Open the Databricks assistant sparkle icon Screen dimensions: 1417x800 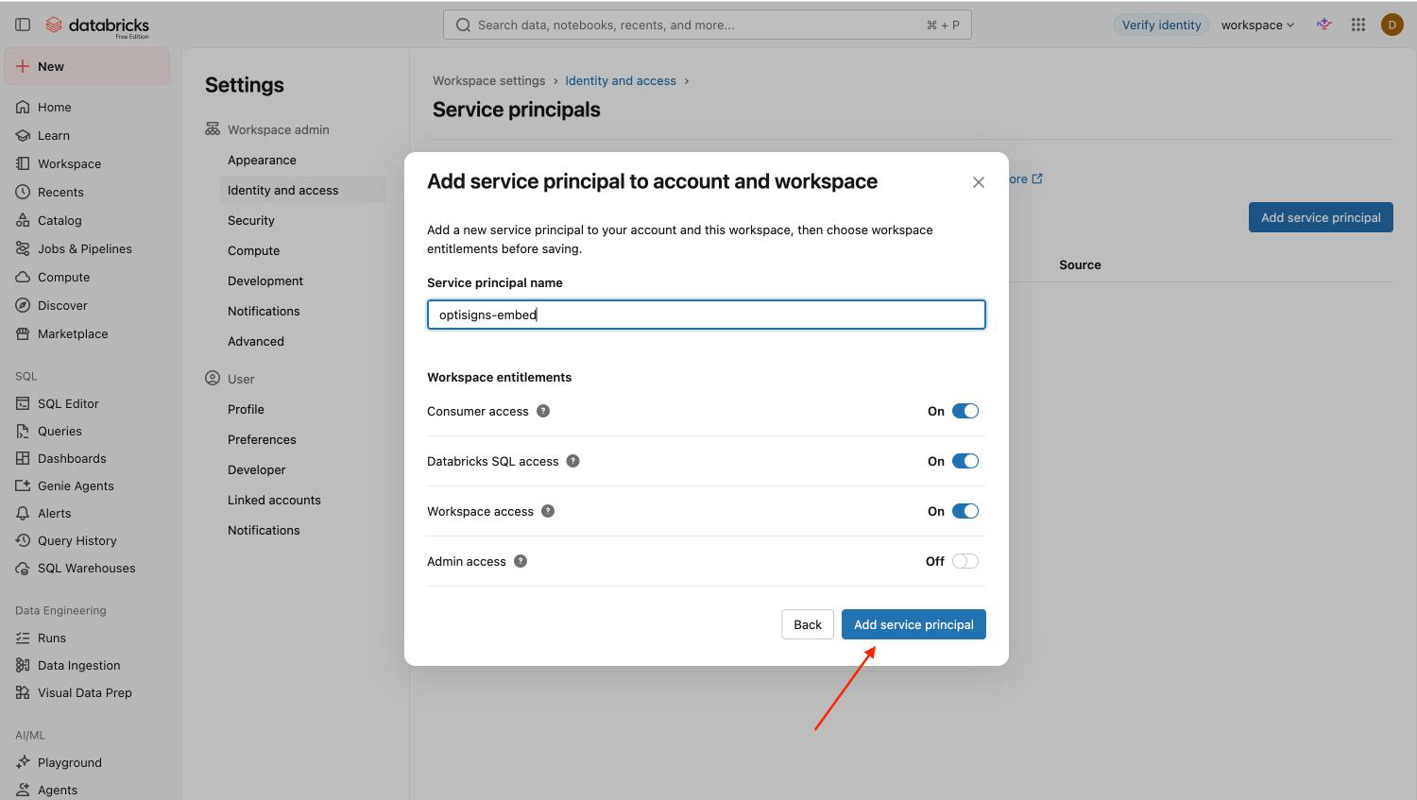click(1324, 25)
